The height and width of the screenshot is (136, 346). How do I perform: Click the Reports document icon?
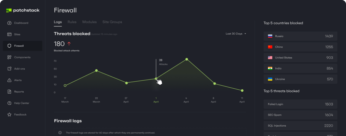[x=9, y=92]
